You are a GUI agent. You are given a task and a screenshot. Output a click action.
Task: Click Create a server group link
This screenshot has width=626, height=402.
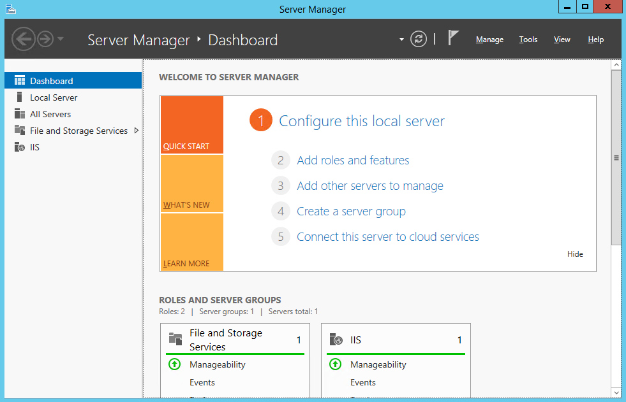(x=351, y=212)
